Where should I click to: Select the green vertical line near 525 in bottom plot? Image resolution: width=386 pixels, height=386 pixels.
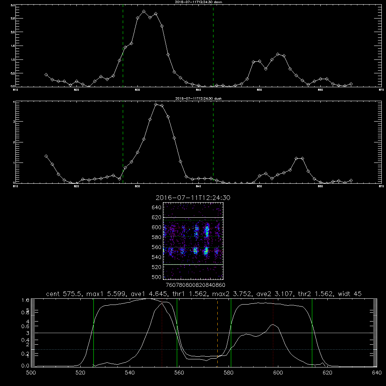point(93,333)
